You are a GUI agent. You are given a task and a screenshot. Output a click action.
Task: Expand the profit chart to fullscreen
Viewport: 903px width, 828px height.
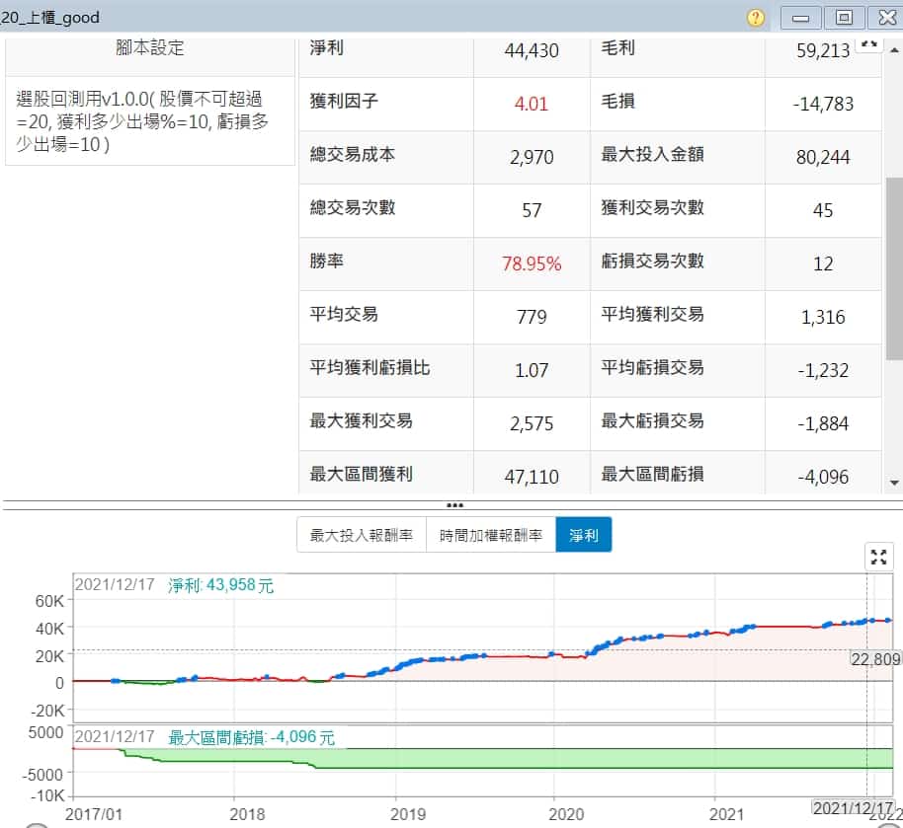point(878,557)
